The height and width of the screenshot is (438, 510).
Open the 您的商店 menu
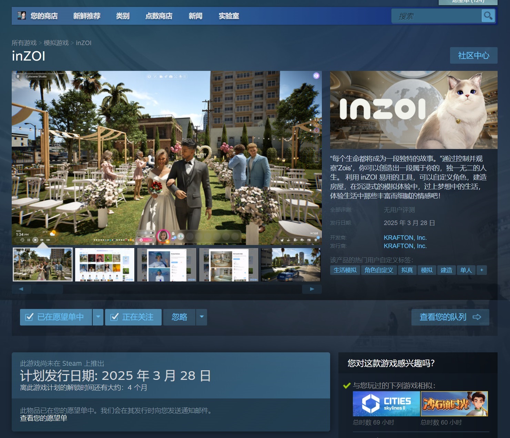pyautogui.click(x=44, y=16)
